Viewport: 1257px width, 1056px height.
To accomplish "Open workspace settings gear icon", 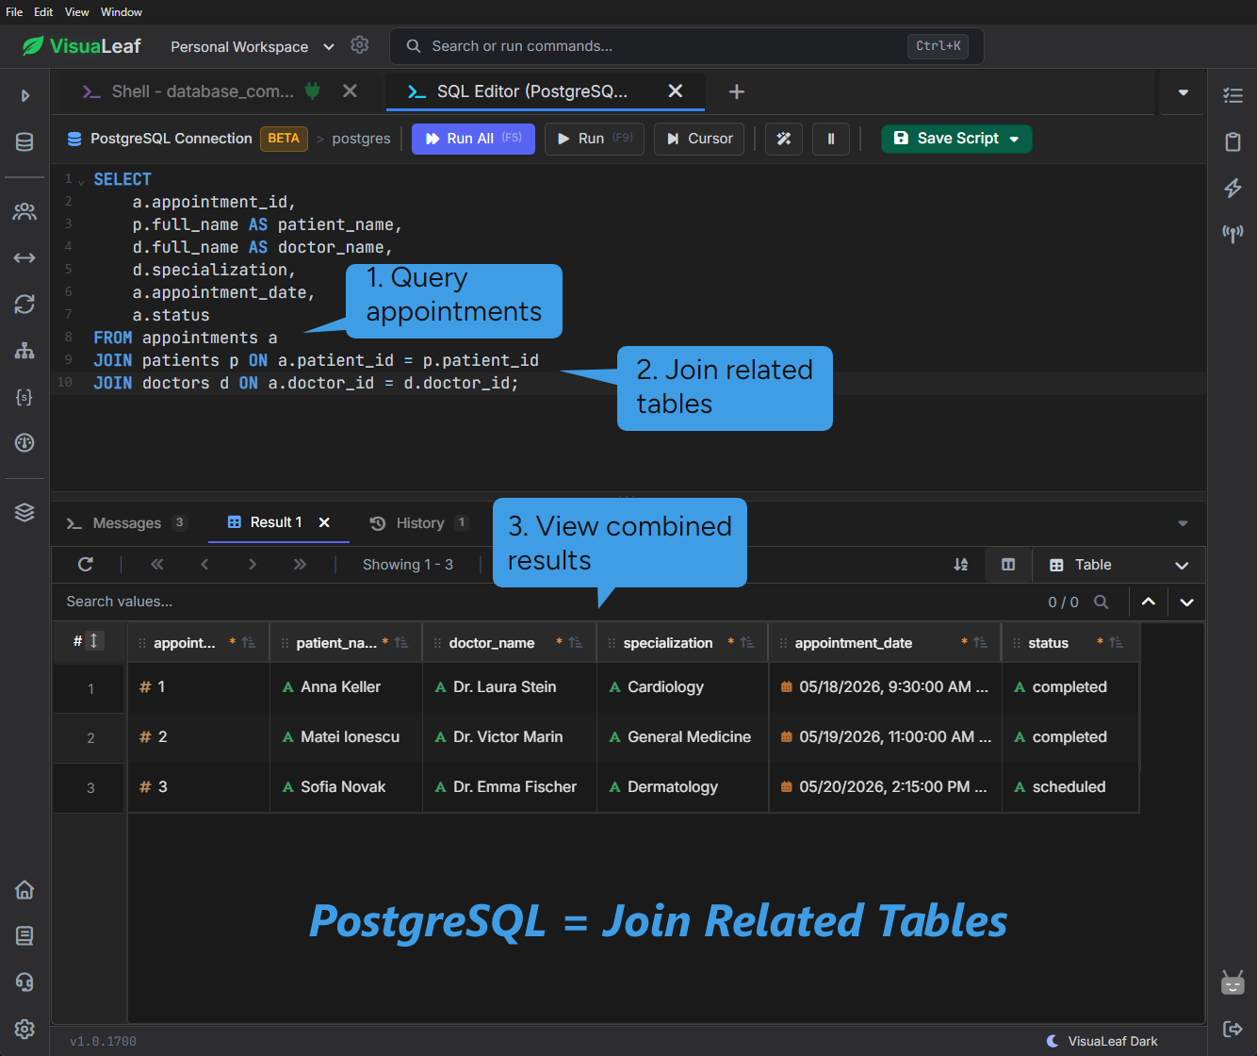I will pyautogui.click(x=359, y=45).
